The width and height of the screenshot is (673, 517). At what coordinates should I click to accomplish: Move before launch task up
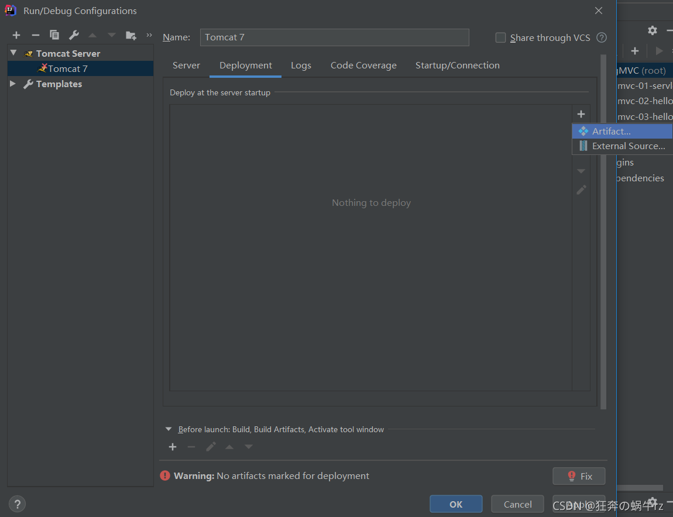point(229,447)
